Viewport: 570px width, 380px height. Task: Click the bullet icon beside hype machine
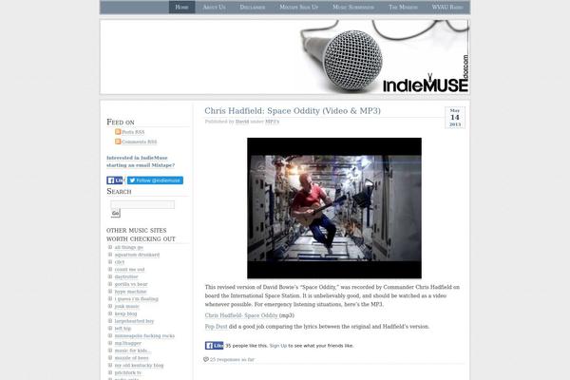[x=110, y=292]
